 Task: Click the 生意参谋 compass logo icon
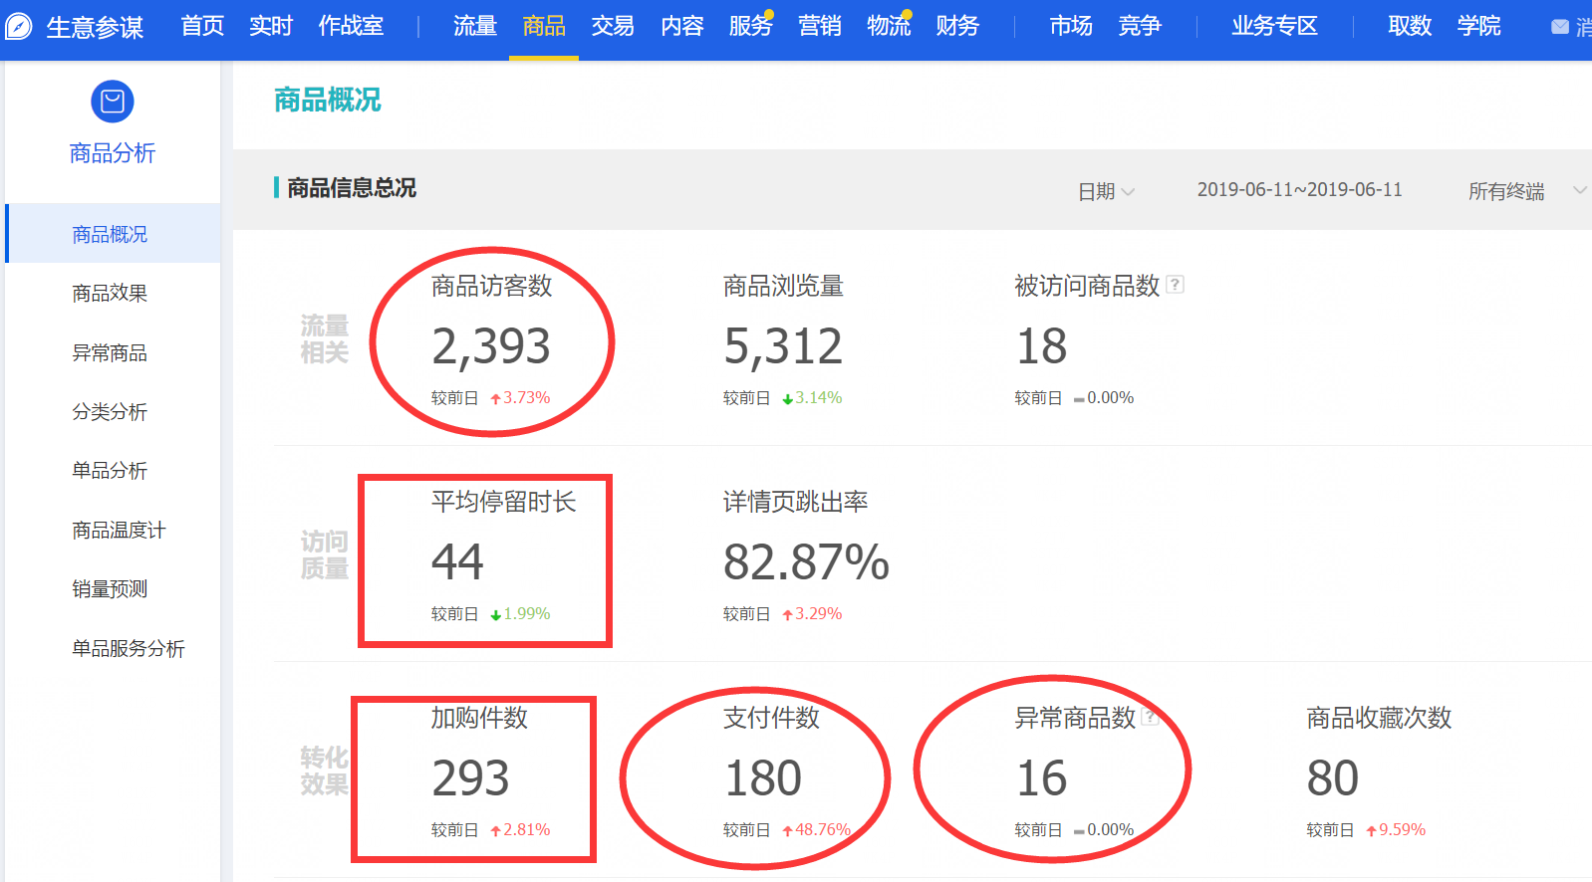click(19, 26)
